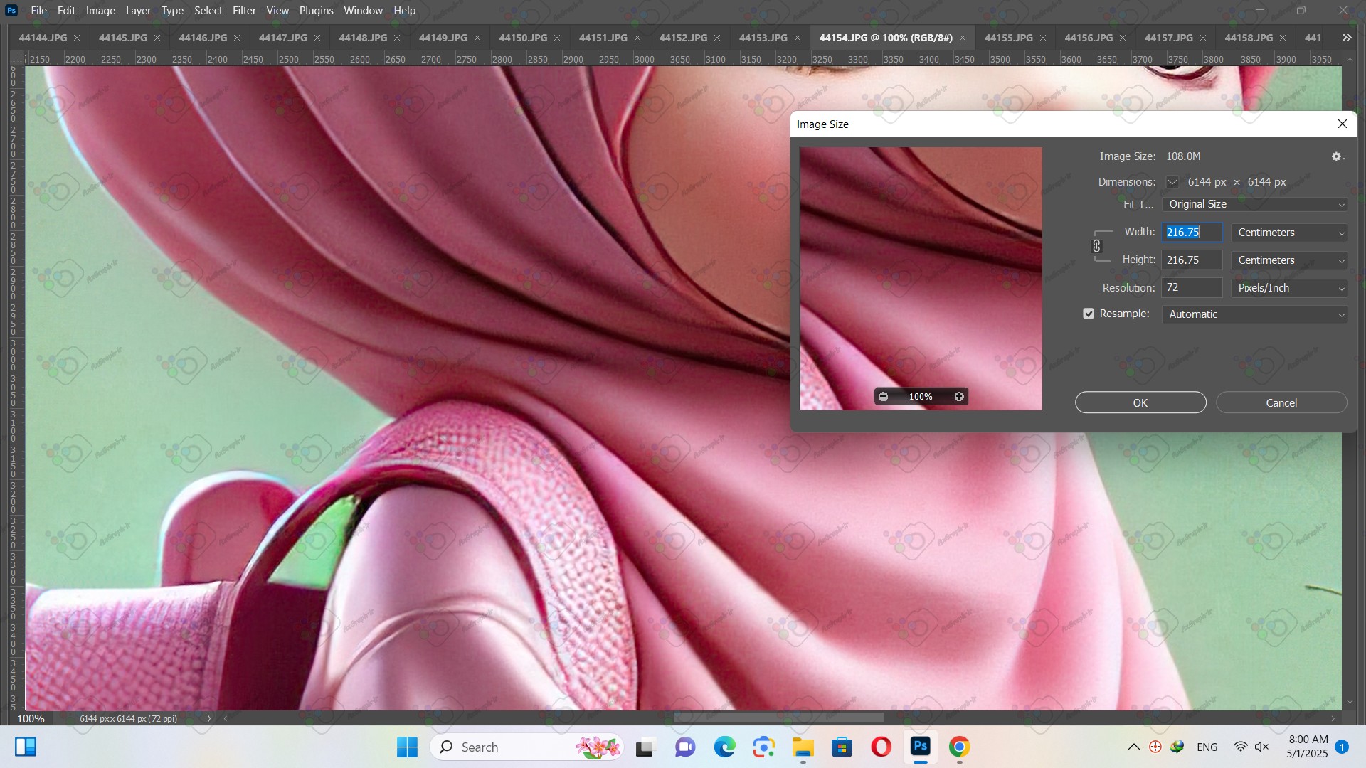This screenshot has height=768, width=1366.
Task: Open the Window menu
Action: pyautogui.click(x=363, y=11)
